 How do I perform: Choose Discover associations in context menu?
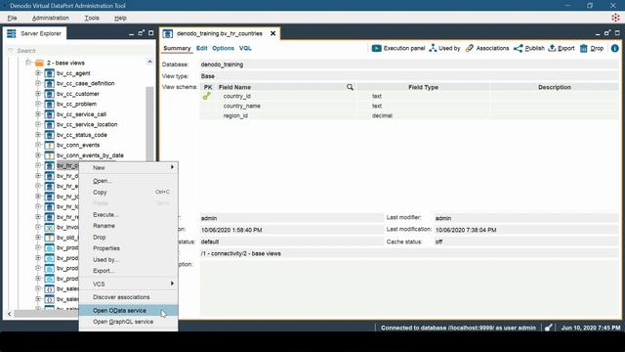pos(128,297)
